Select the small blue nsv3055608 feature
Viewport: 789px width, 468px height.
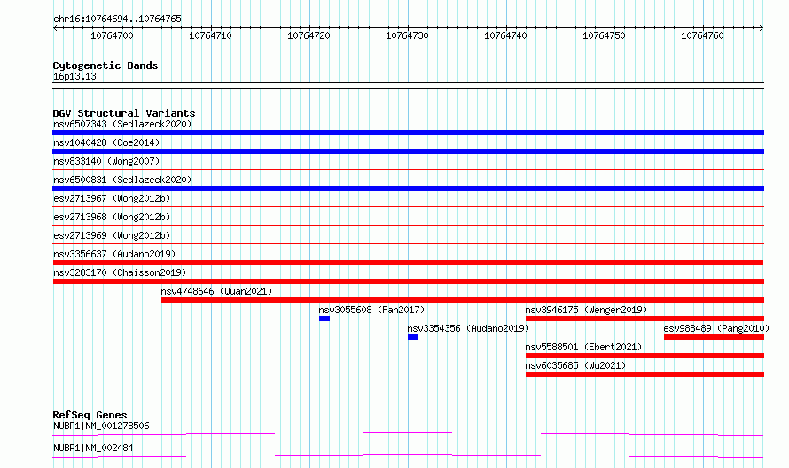click(x=324, y=318)
